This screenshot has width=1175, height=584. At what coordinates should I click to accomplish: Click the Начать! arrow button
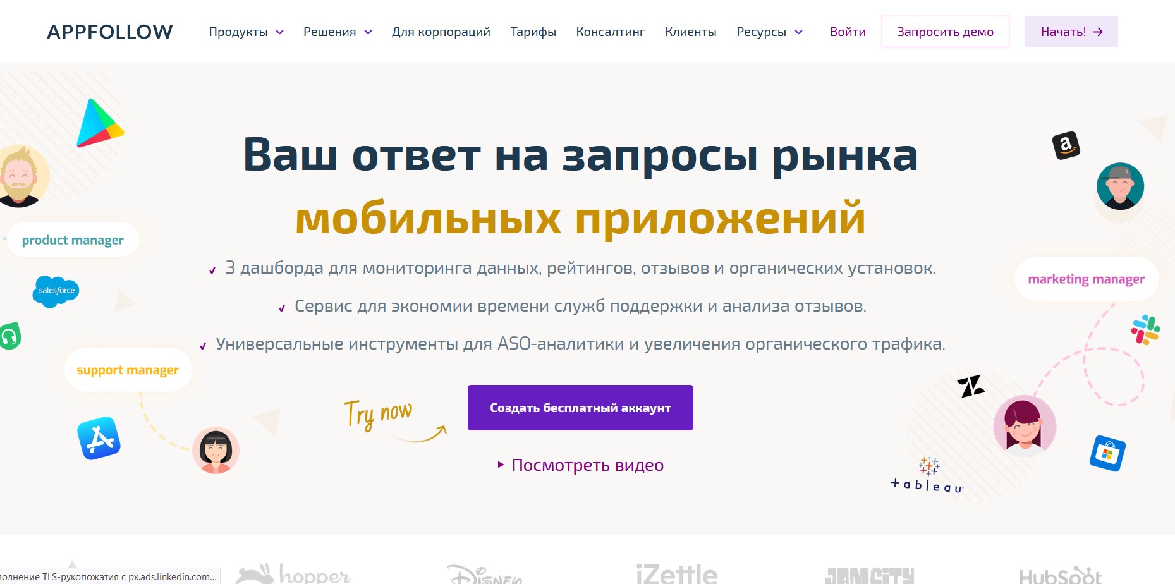coord(1071,32)
